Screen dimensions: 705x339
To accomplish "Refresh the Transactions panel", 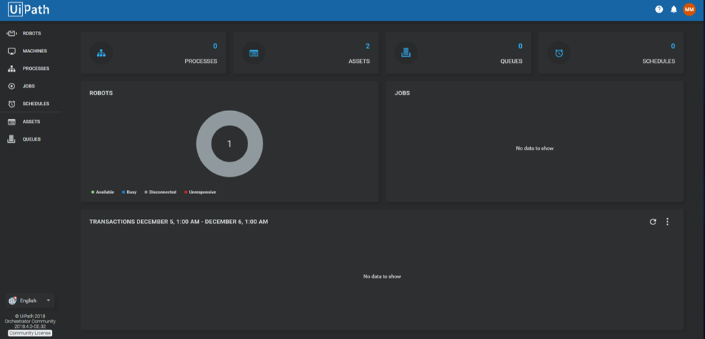I will pyautogui.click(x=653, y=222).
